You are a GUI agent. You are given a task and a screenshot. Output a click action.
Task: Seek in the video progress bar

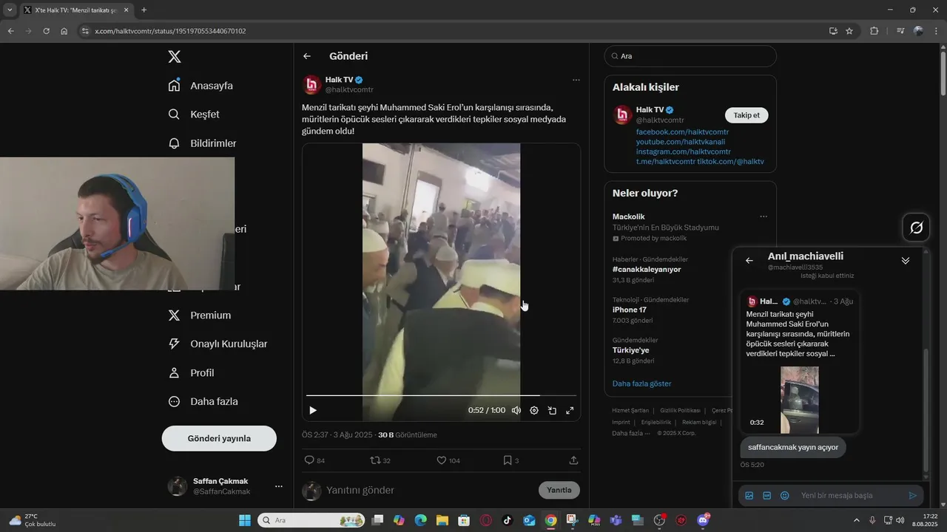441,396
